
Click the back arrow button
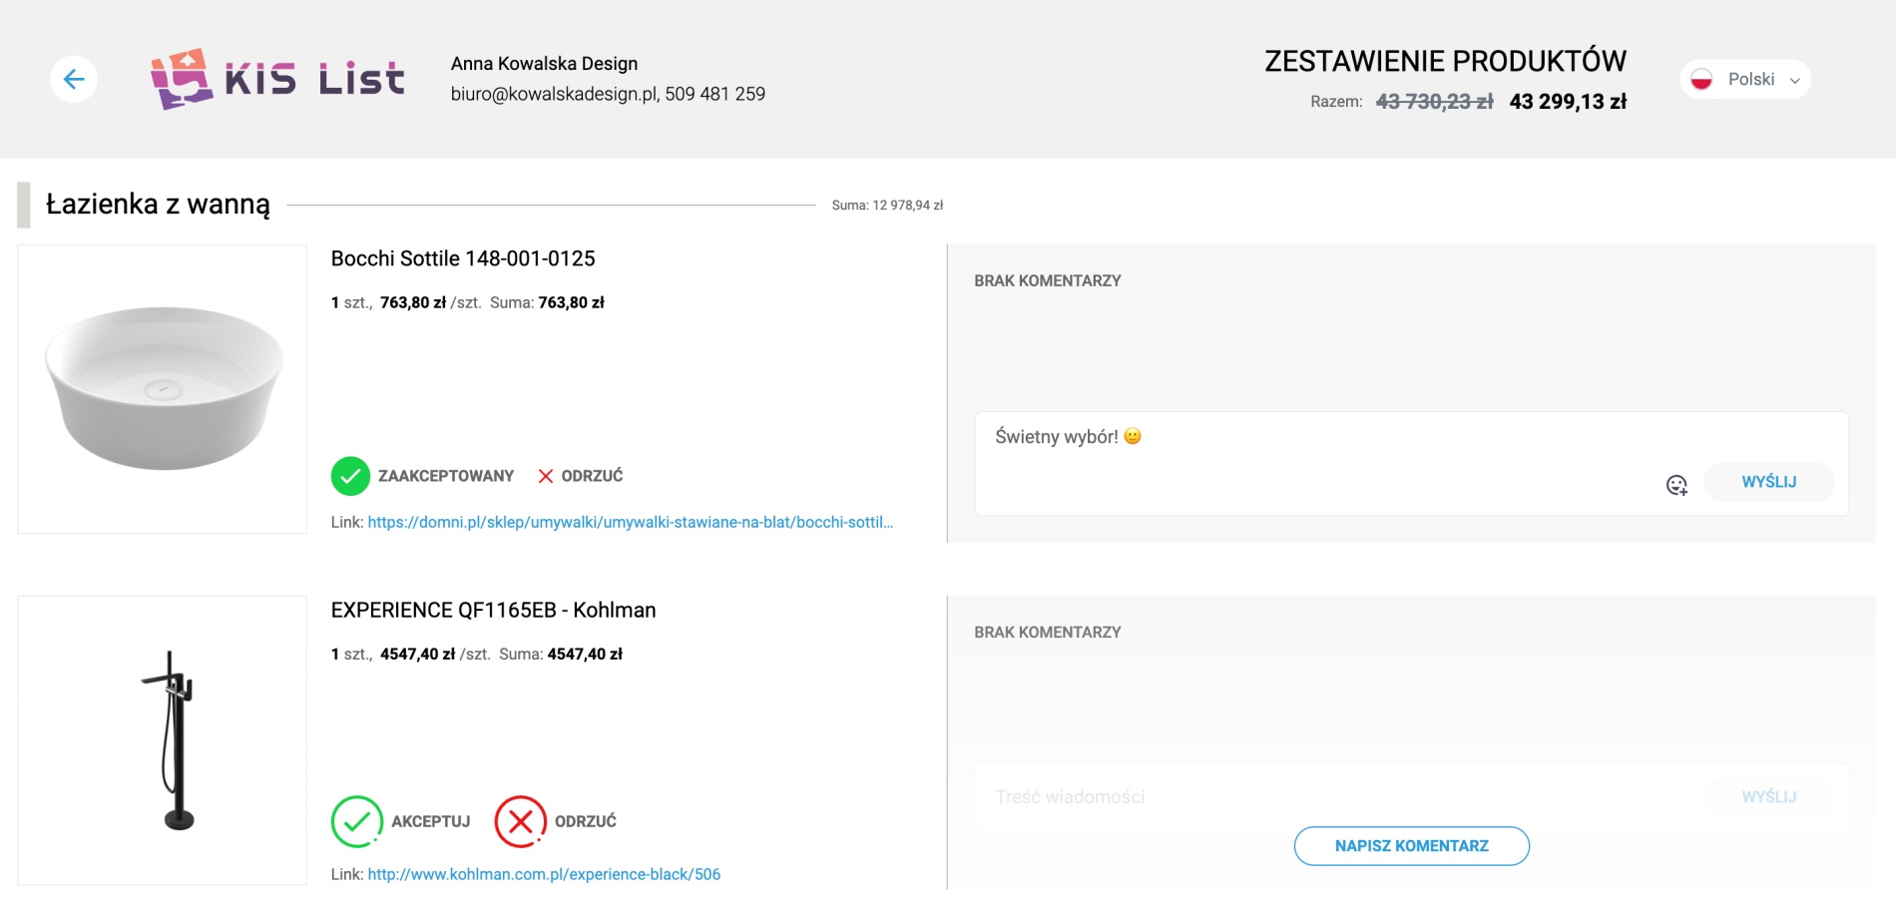[x=74, y=80]
